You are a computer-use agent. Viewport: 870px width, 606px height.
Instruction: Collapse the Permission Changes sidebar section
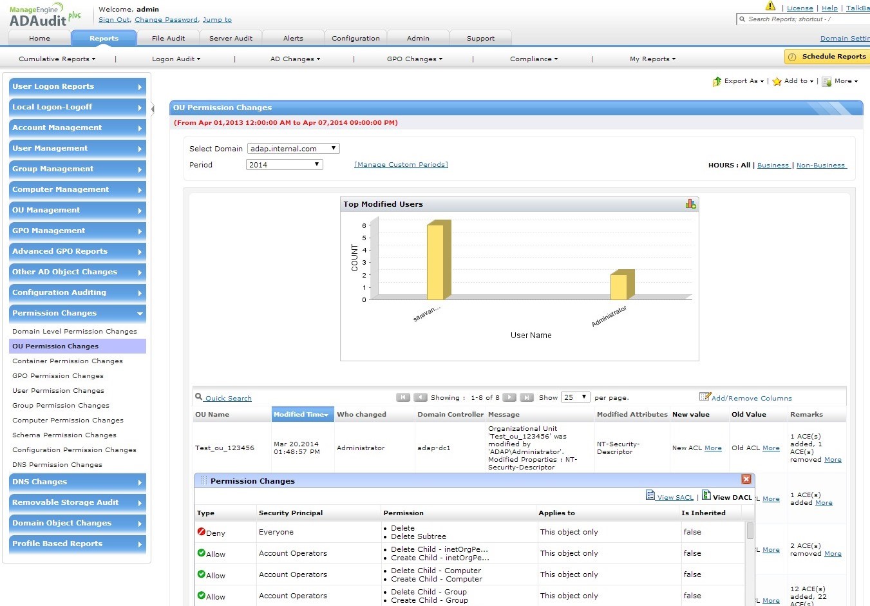(x=78, y=314)
